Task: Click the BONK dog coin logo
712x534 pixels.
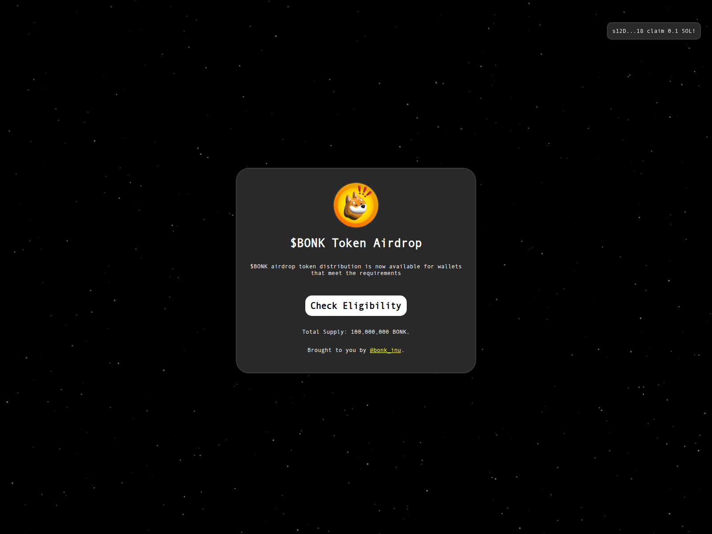Action: (x=356, y=205)
